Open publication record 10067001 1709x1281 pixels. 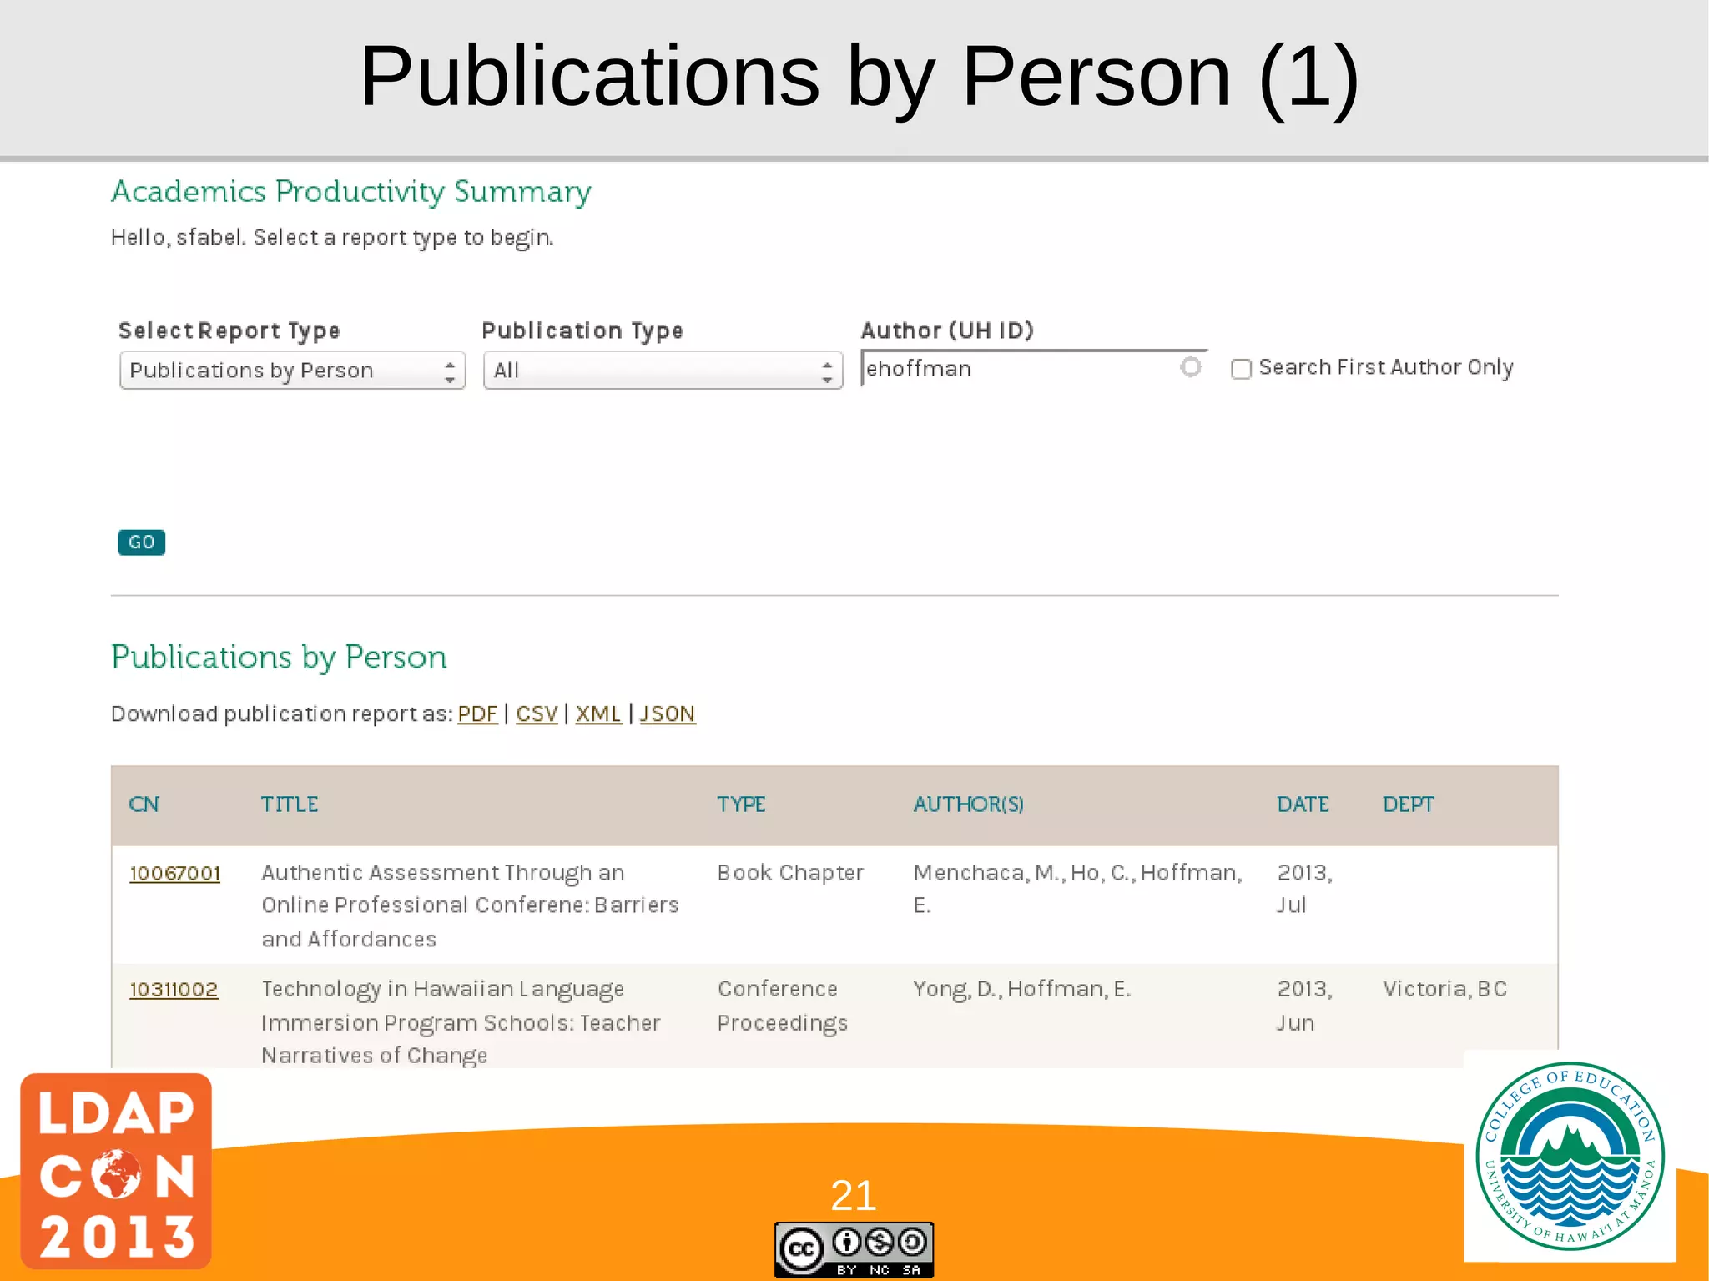click(x=175, y=873)
